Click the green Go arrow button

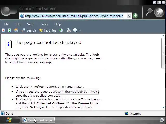[x=135, y=16]
